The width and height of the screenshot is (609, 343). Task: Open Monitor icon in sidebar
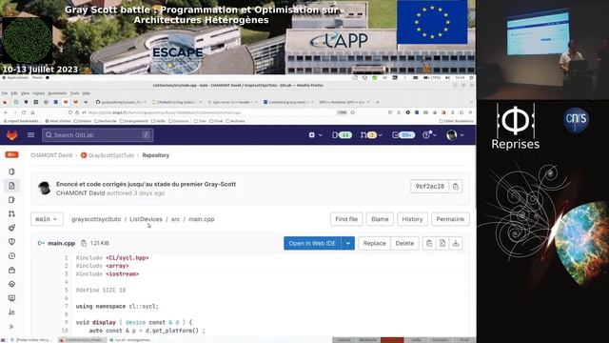tap(11, 298)
